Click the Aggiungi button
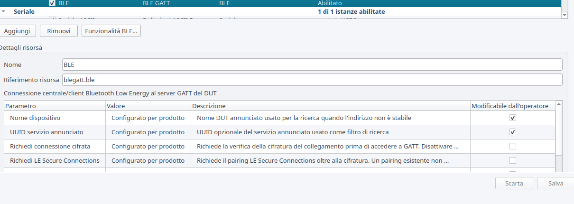574x204 pixels. [x=17, y=31]
